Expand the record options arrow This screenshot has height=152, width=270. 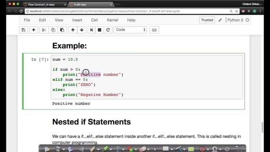(x=208, y=149)
